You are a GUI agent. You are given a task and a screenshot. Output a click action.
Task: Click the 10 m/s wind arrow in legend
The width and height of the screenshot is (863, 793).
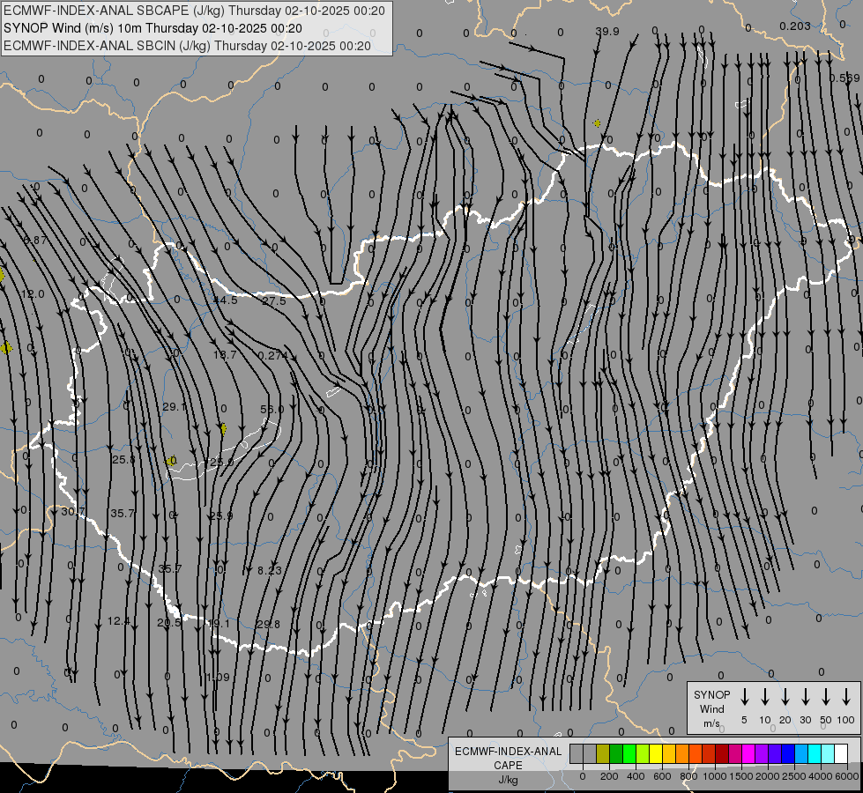[765, 697]
